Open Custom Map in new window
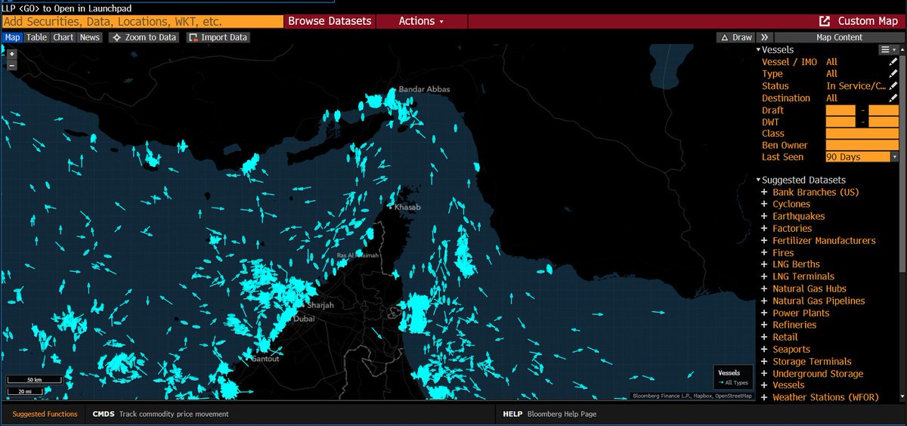Image resolution: width=907 pixels, height=426 pixels. tap(859, 21)
